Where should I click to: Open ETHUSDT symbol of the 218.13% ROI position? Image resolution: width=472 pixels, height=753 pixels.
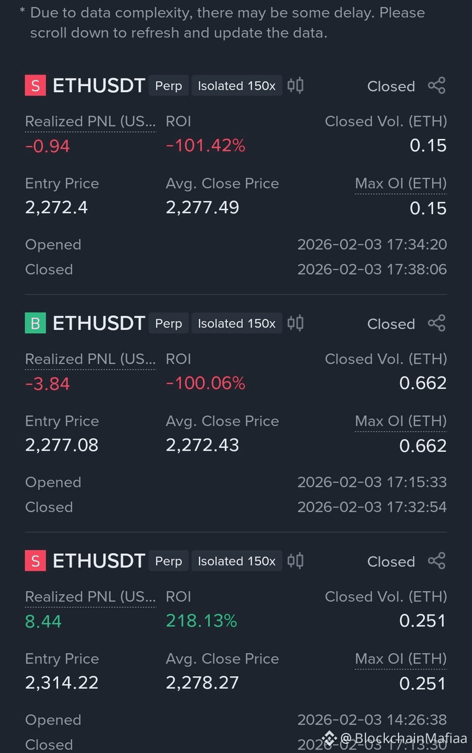99,560
